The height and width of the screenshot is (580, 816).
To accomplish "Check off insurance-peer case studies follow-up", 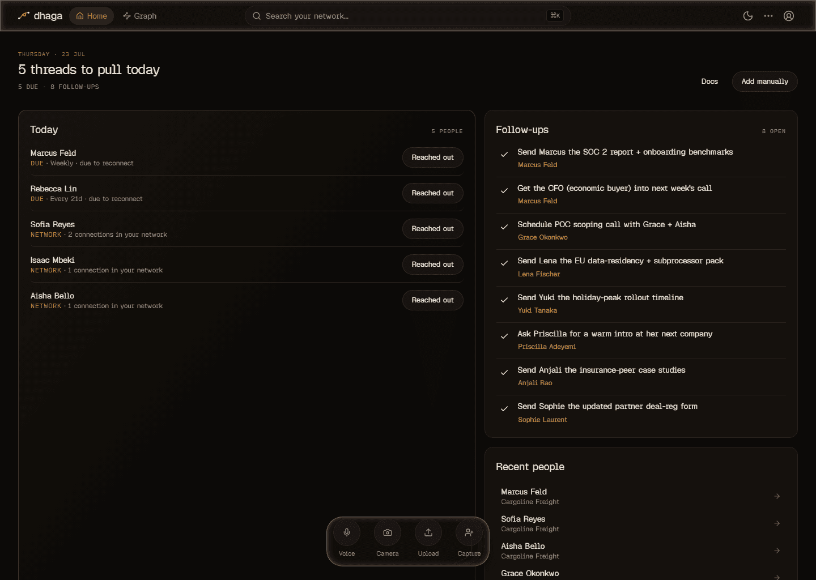I will (504, 372).
